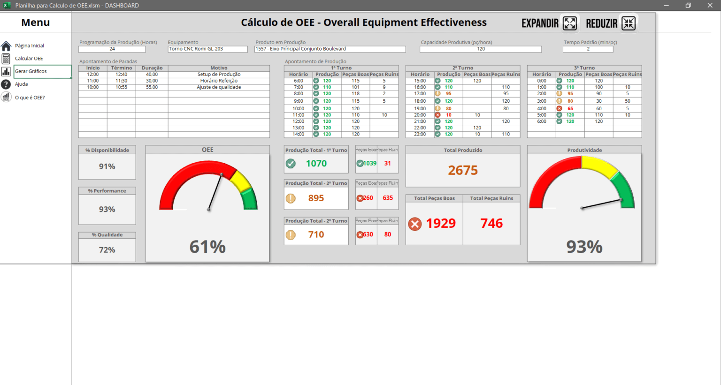721x385 pixels.
Task: Click the OEE gauge needle
Action: 215,191
